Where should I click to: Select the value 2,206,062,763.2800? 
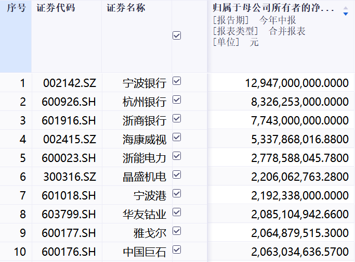300,177
